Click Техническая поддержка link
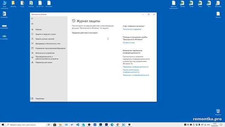225x127 pixels. 132,29
